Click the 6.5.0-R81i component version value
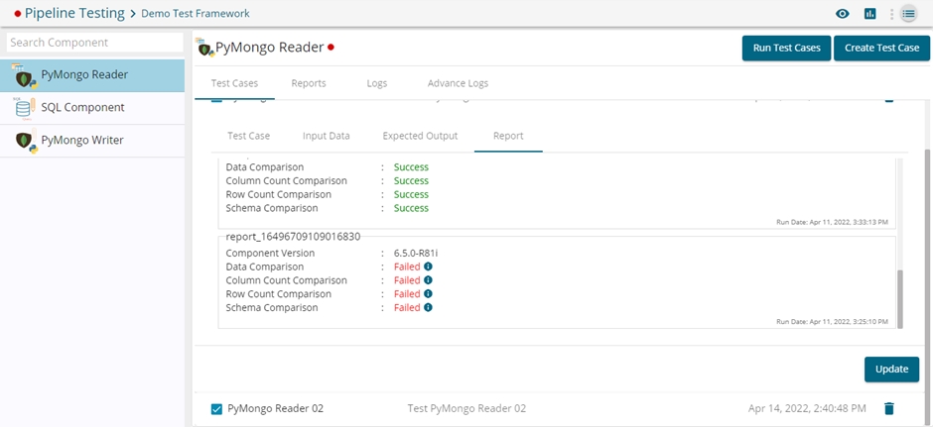933x427 pixels. [416, 253]
